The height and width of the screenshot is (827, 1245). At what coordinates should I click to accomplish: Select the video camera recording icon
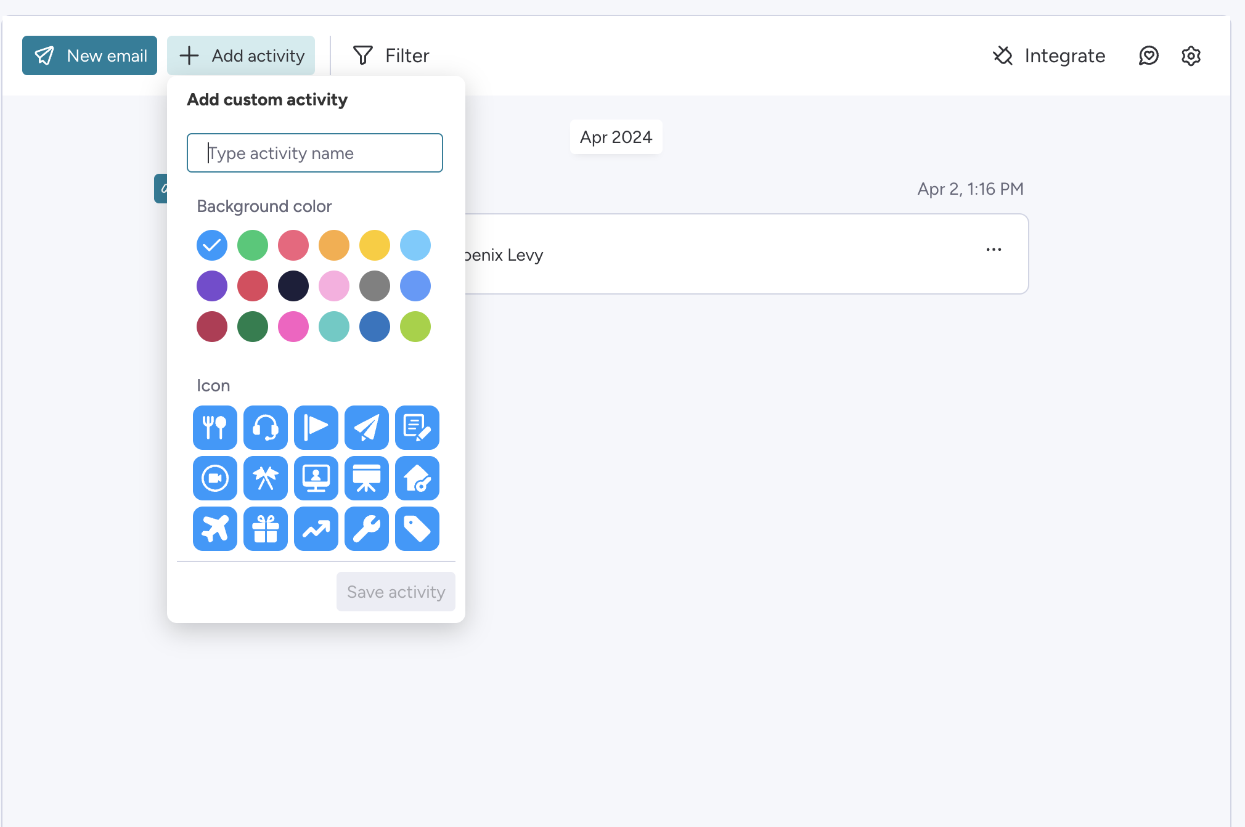(214, 478)
